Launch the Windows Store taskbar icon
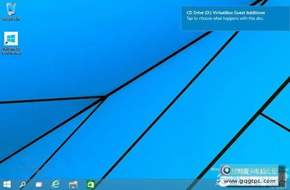 coord(91,184)
